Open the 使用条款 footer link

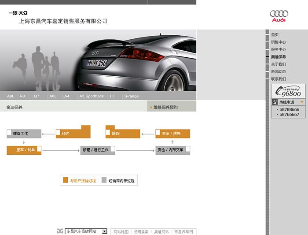coord(141,232)
